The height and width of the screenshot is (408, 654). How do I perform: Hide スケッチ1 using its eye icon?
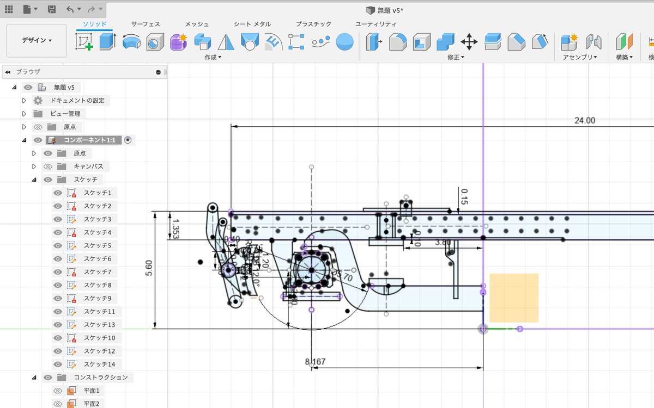[57, 193]
